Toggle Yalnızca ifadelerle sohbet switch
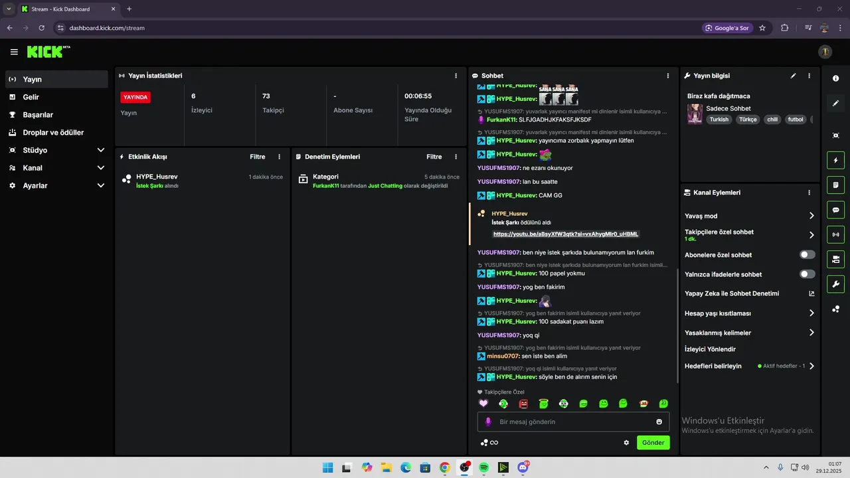 807,274
